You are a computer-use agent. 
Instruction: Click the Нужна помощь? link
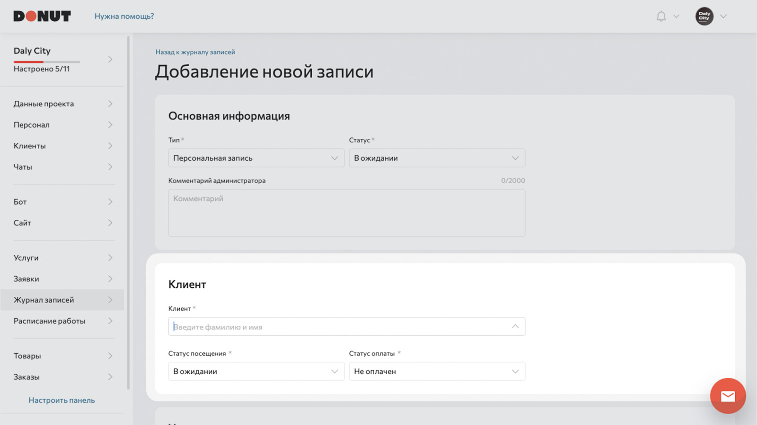[x=124, y=16]
